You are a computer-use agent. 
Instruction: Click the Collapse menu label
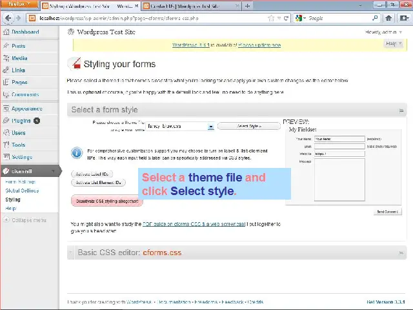[x=29, y=220]
